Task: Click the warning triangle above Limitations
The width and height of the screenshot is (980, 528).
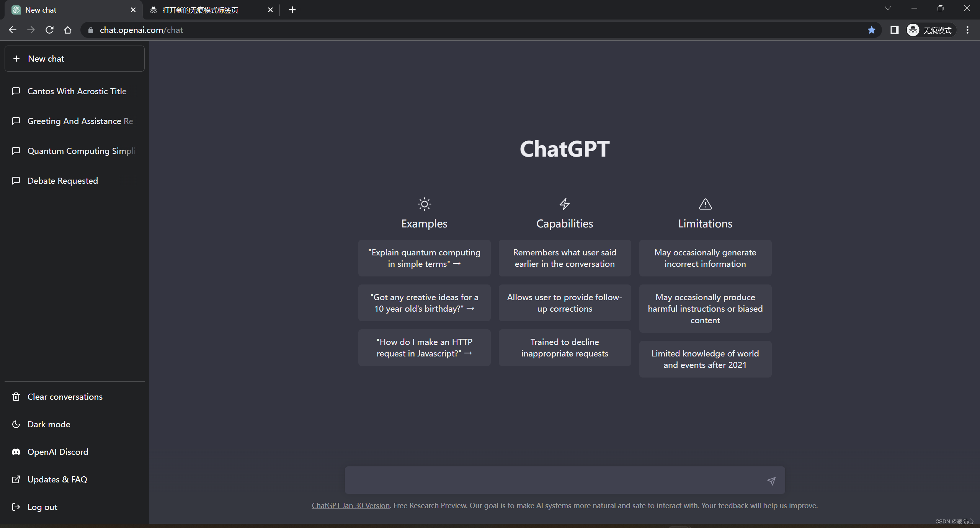Action: (x=705, y=204)
